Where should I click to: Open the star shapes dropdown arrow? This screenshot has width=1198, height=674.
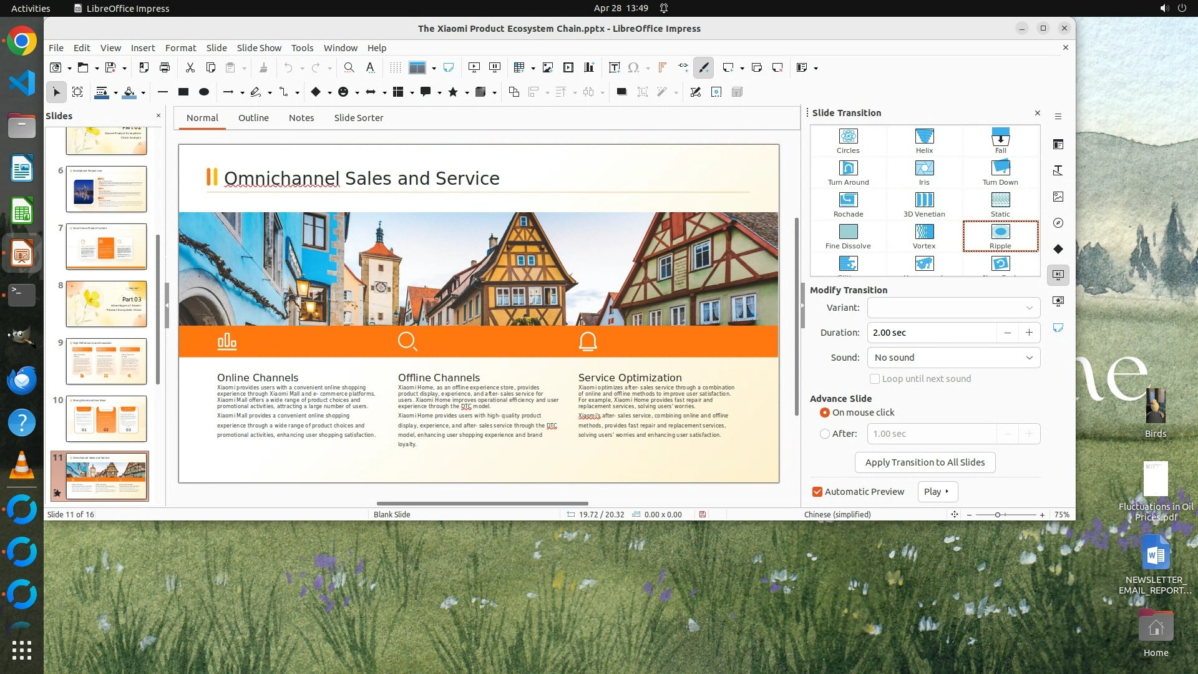pyautogui.click(x=467, y=92)
